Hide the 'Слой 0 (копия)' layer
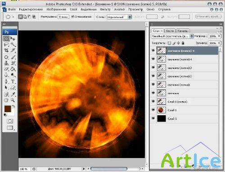The image size is (225, 172). tap(153, 101)
